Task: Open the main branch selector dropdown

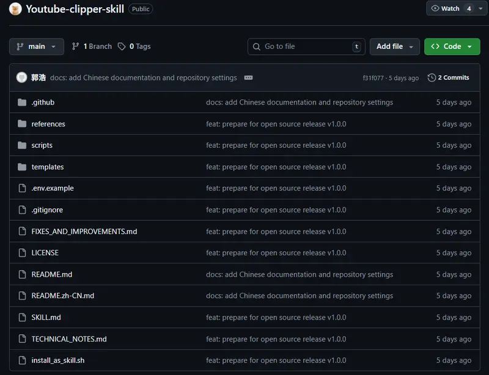Action: point(37,46)
